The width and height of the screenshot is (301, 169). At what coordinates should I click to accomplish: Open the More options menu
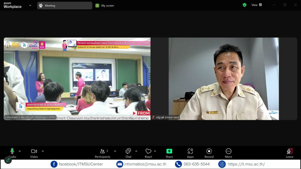228,151
